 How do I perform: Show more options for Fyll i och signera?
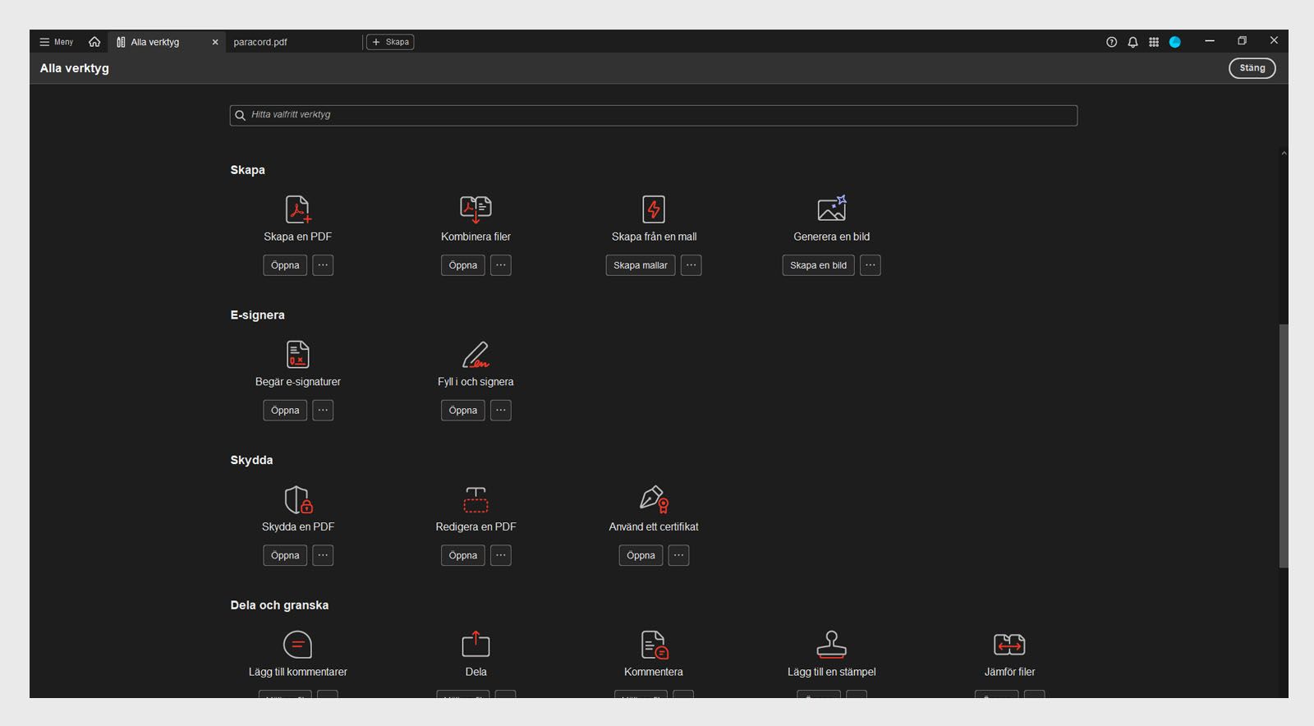(501, 411)
